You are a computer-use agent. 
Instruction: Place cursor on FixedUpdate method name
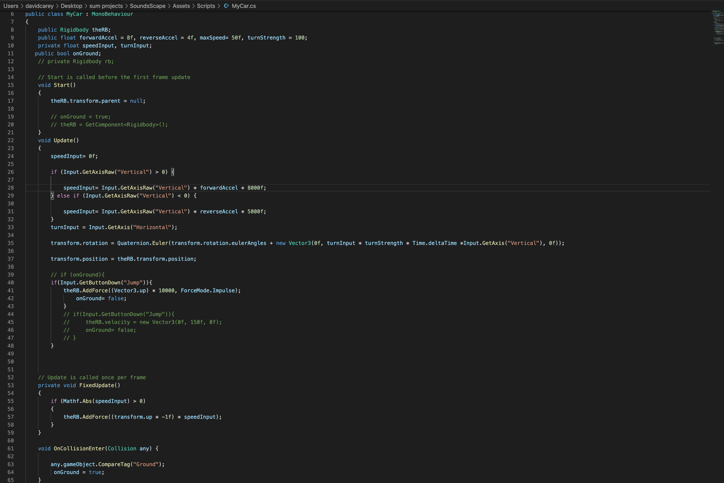pos(96,385)
